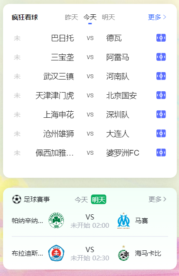
Task: Open pitch icon for 婆罗洲FC match
Action: 161,153
